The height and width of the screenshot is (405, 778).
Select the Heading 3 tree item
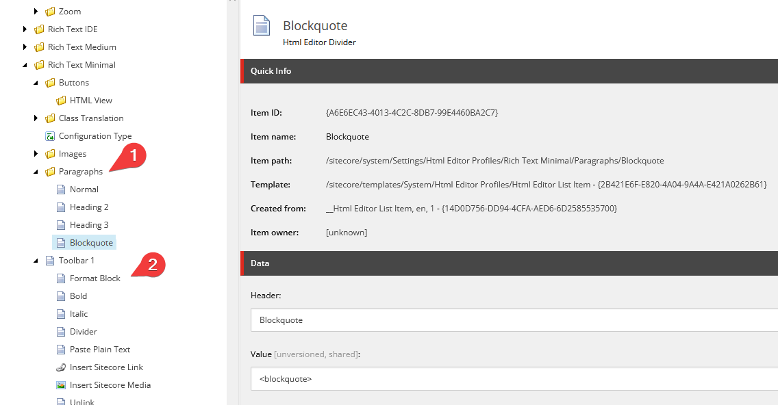(89, 225)
